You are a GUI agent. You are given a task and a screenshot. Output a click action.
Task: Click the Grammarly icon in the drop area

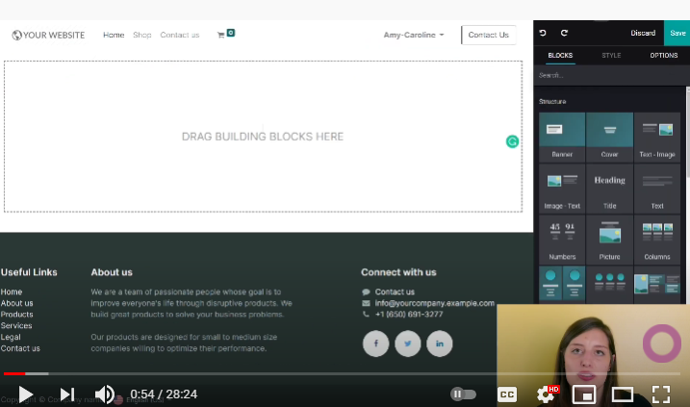click(x=512, y=141)
